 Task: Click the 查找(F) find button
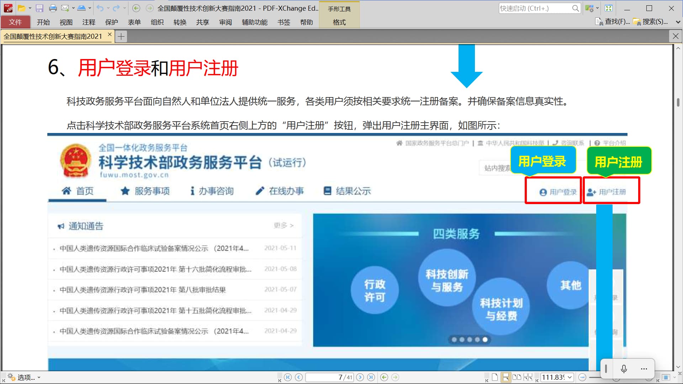(x=613, y=22)
